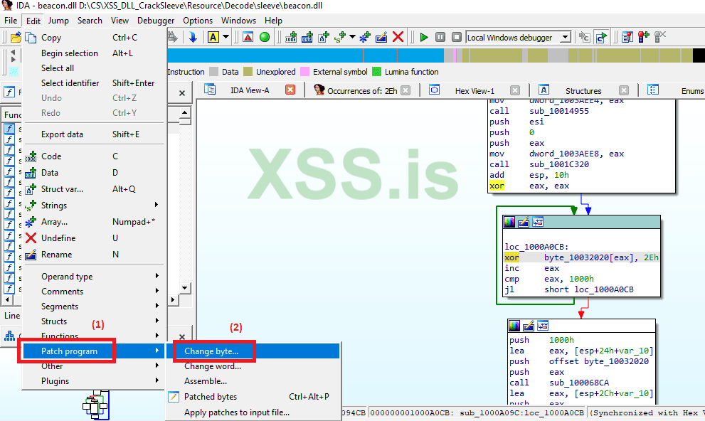Click the group nodes icon on loc_1000A0CB node
Viewport: 705px width, 421px height.
pyautogui.click(x=538, y=222)
